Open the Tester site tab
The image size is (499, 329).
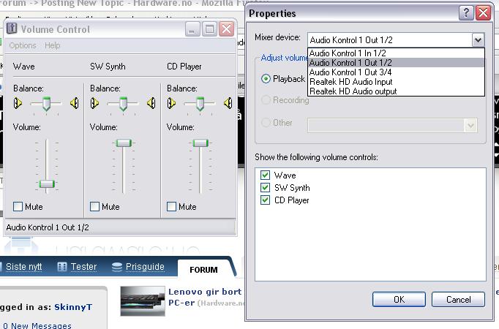[x=83, y=267]
